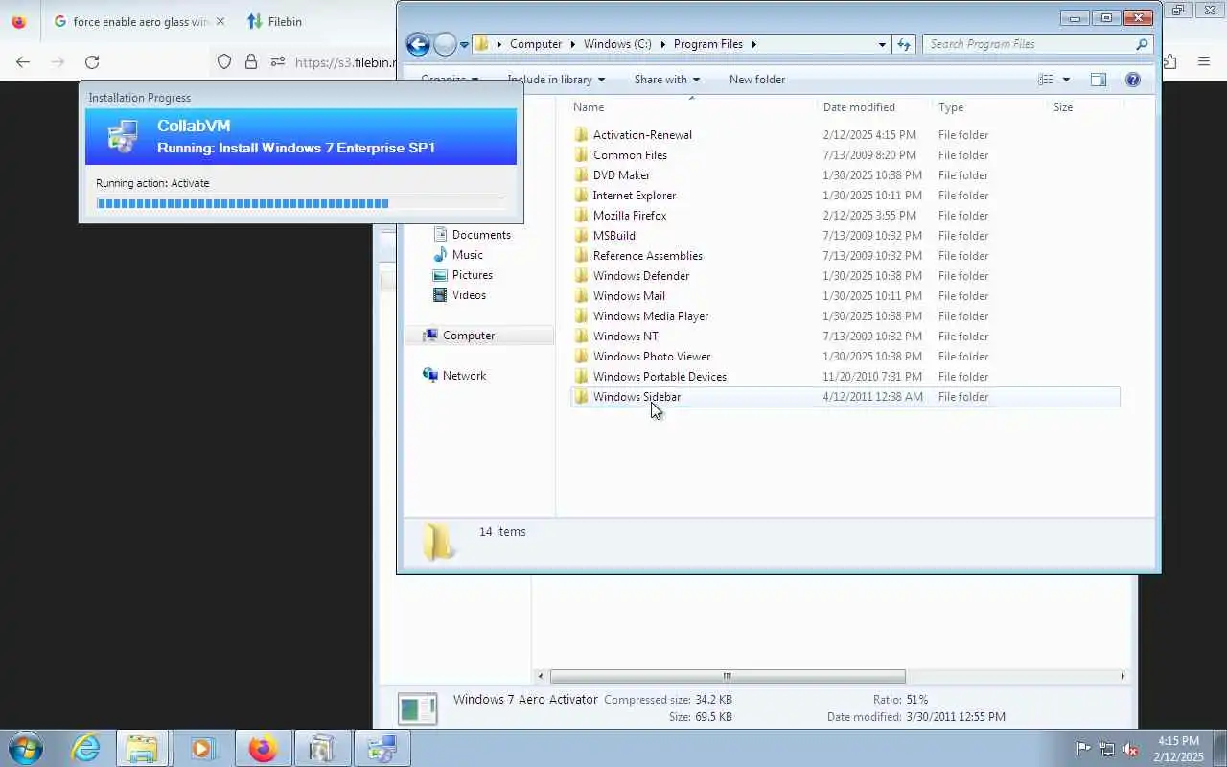Open the Firefox extensions icon
1227x767 pixels.
click(x=1170, y=61)
